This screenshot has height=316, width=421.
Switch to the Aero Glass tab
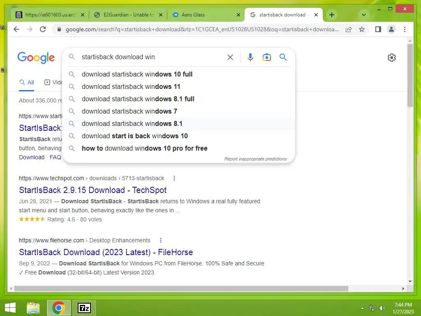click(x=206, y=15)
